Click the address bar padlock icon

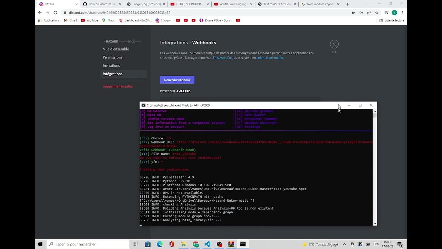(x=65, y=12)
